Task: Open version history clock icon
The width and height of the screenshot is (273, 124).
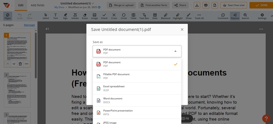Action: [x=99, y=7]
